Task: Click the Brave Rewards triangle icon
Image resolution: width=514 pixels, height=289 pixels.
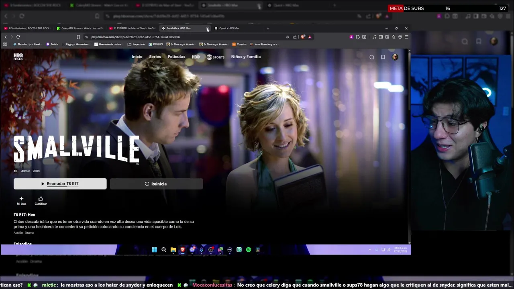Action: pyautogui.click(x=310, y=37)
